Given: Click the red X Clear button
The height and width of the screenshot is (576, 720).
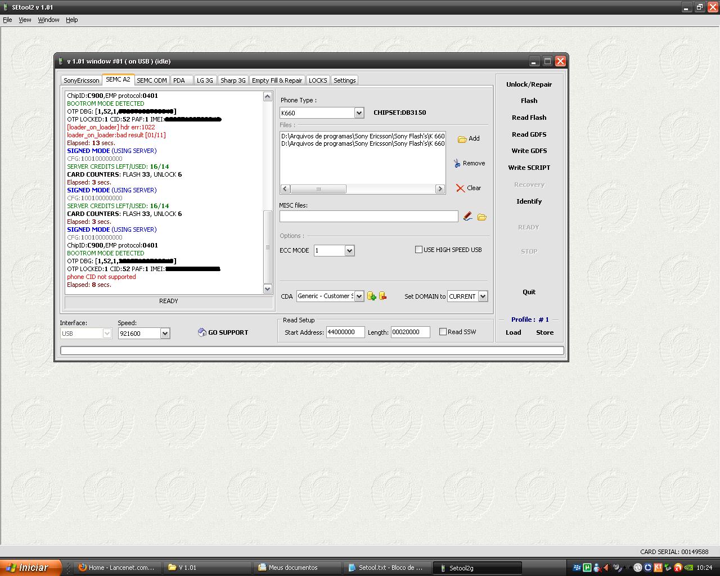Looking at the screenshot, I should [469, 188].
